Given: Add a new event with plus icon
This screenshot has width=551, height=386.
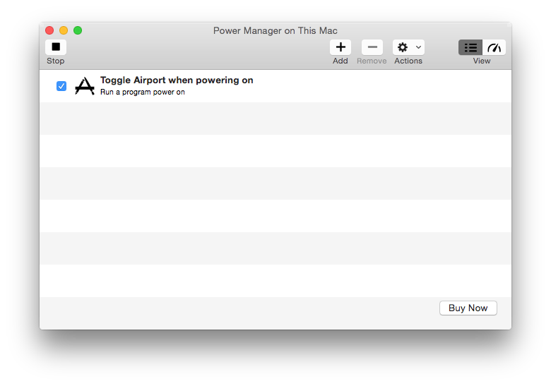Looking at the screenshot, I should click(340, 47).
